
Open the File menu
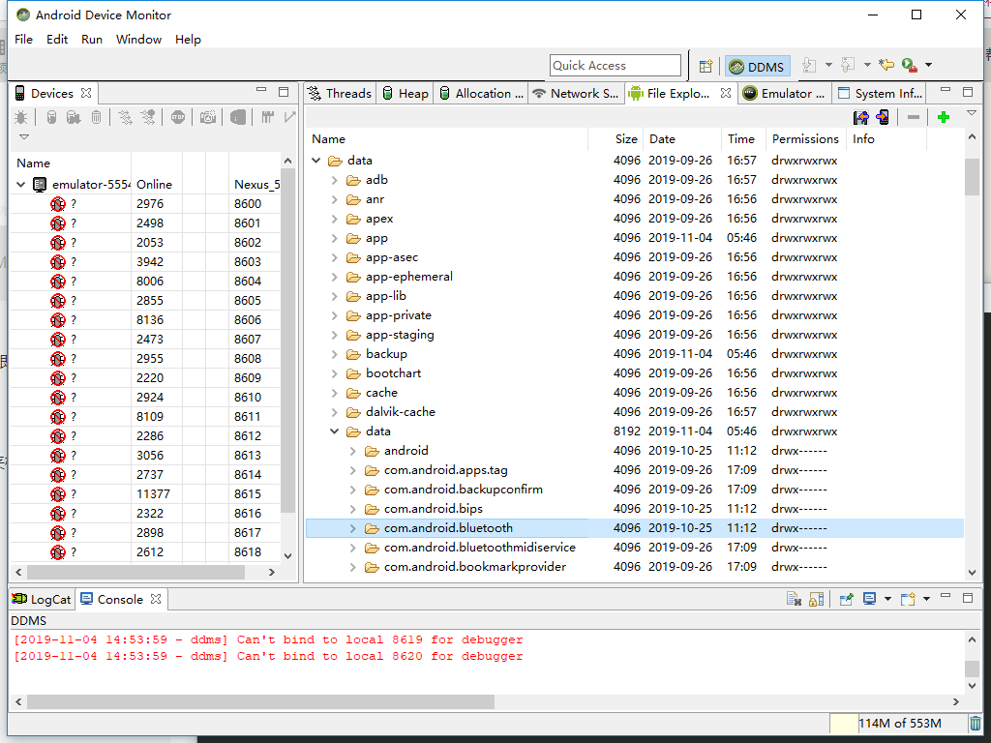pos(23,39)
